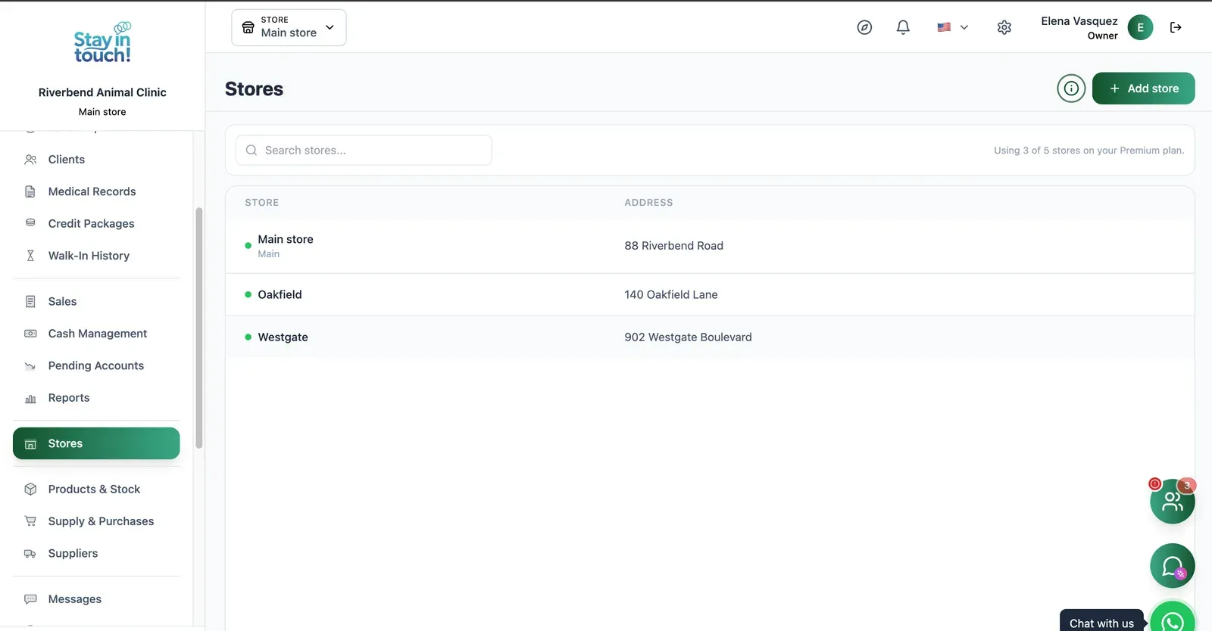Viewport: 1212px width, 631px height.
Task: Open Credit Packages section
Action: [x=96, y=224]
